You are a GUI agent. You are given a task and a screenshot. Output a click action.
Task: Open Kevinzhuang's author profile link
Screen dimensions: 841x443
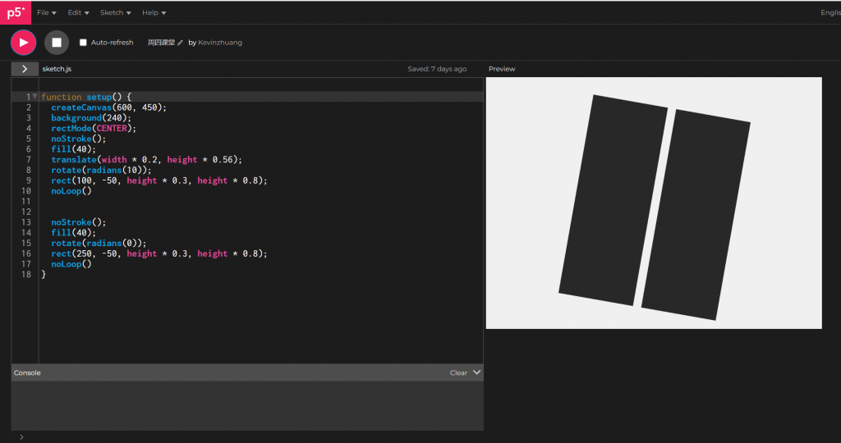(220, 43)
